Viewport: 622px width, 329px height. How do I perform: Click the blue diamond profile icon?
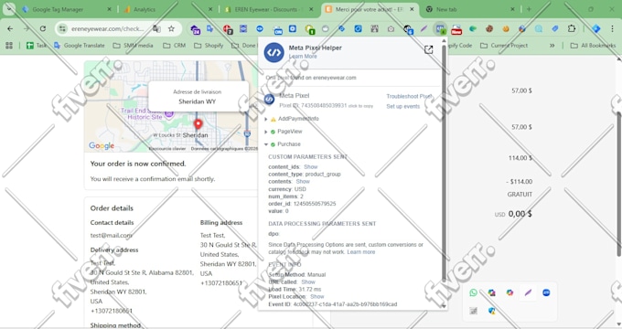[x=595, y=28]
